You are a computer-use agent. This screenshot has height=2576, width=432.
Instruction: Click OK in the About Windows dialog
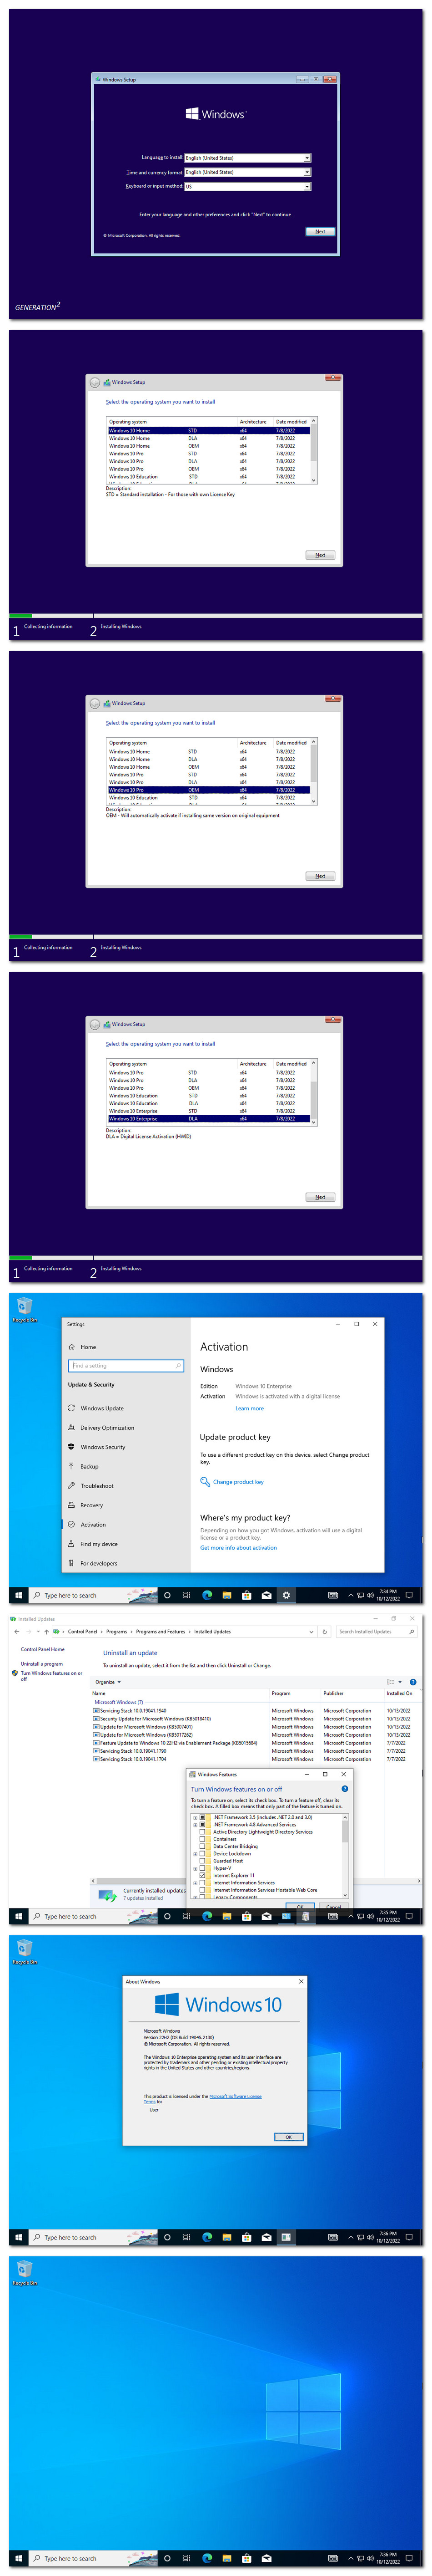point(288,2137)
